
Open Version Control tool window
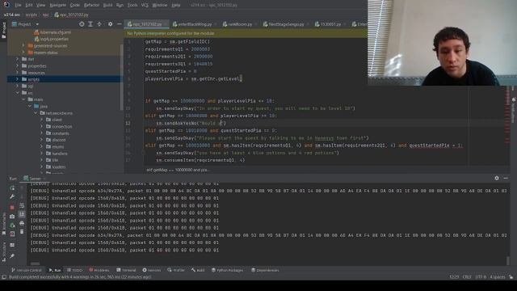coord(27,270)
